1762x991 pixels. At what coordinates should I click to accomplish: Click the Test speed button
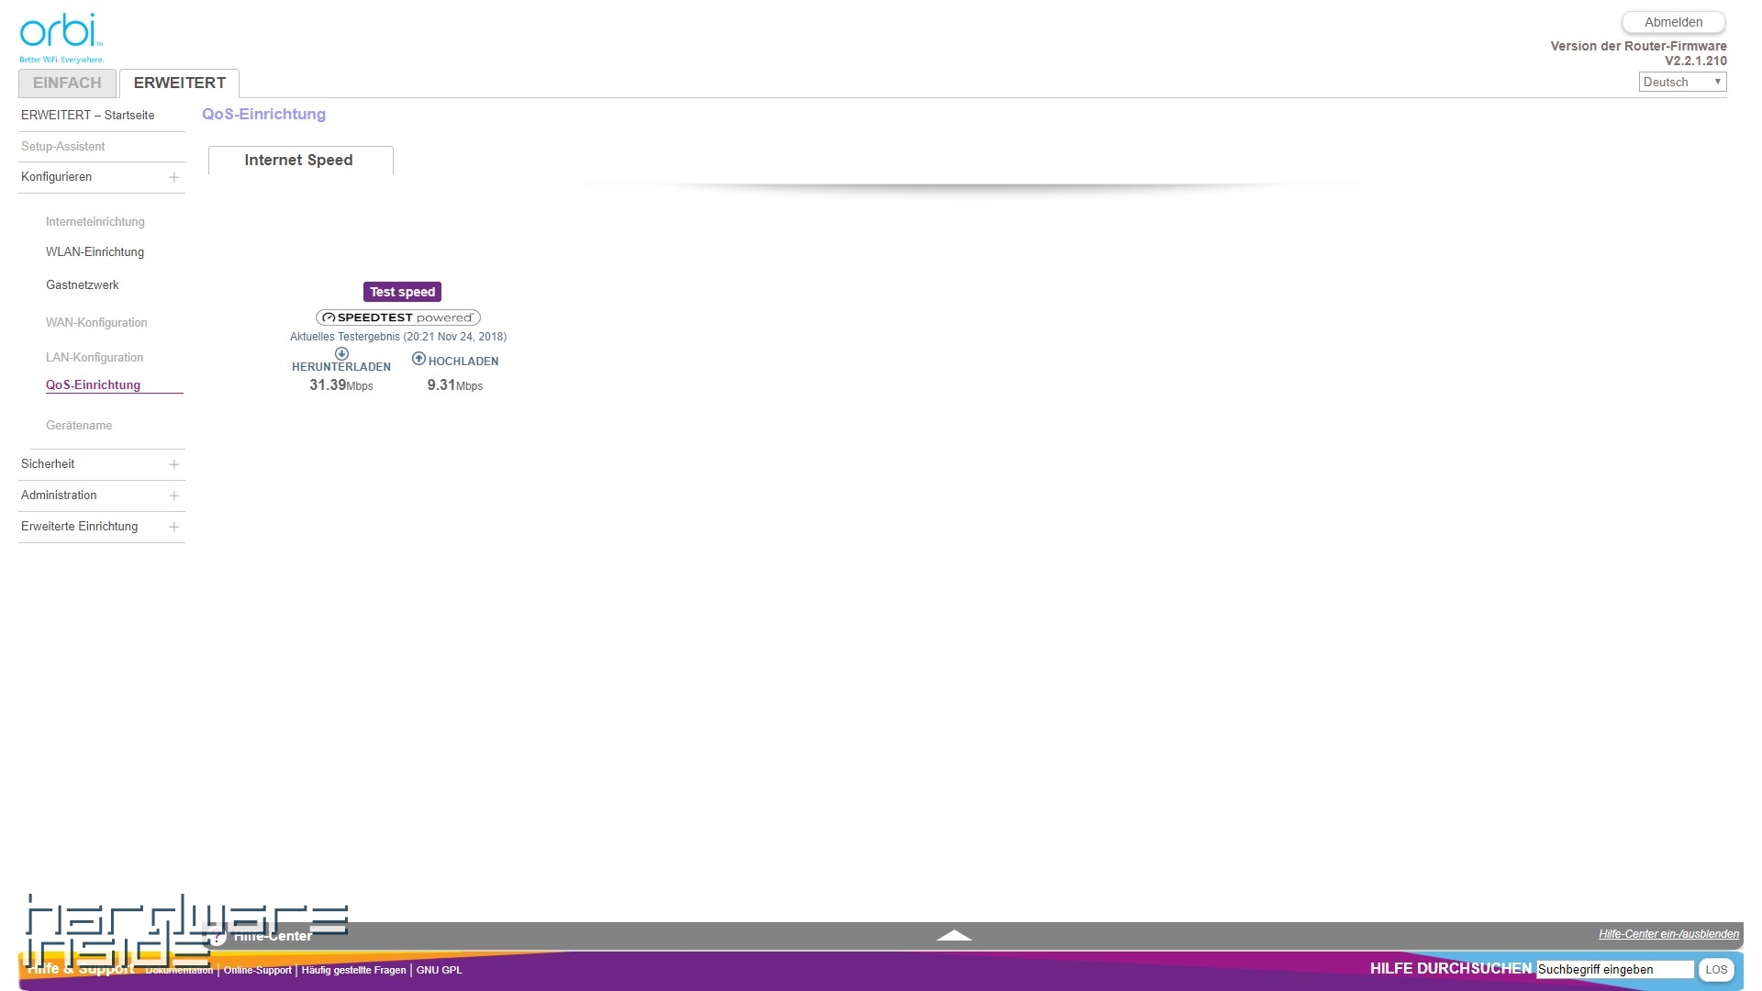point(402,292)
